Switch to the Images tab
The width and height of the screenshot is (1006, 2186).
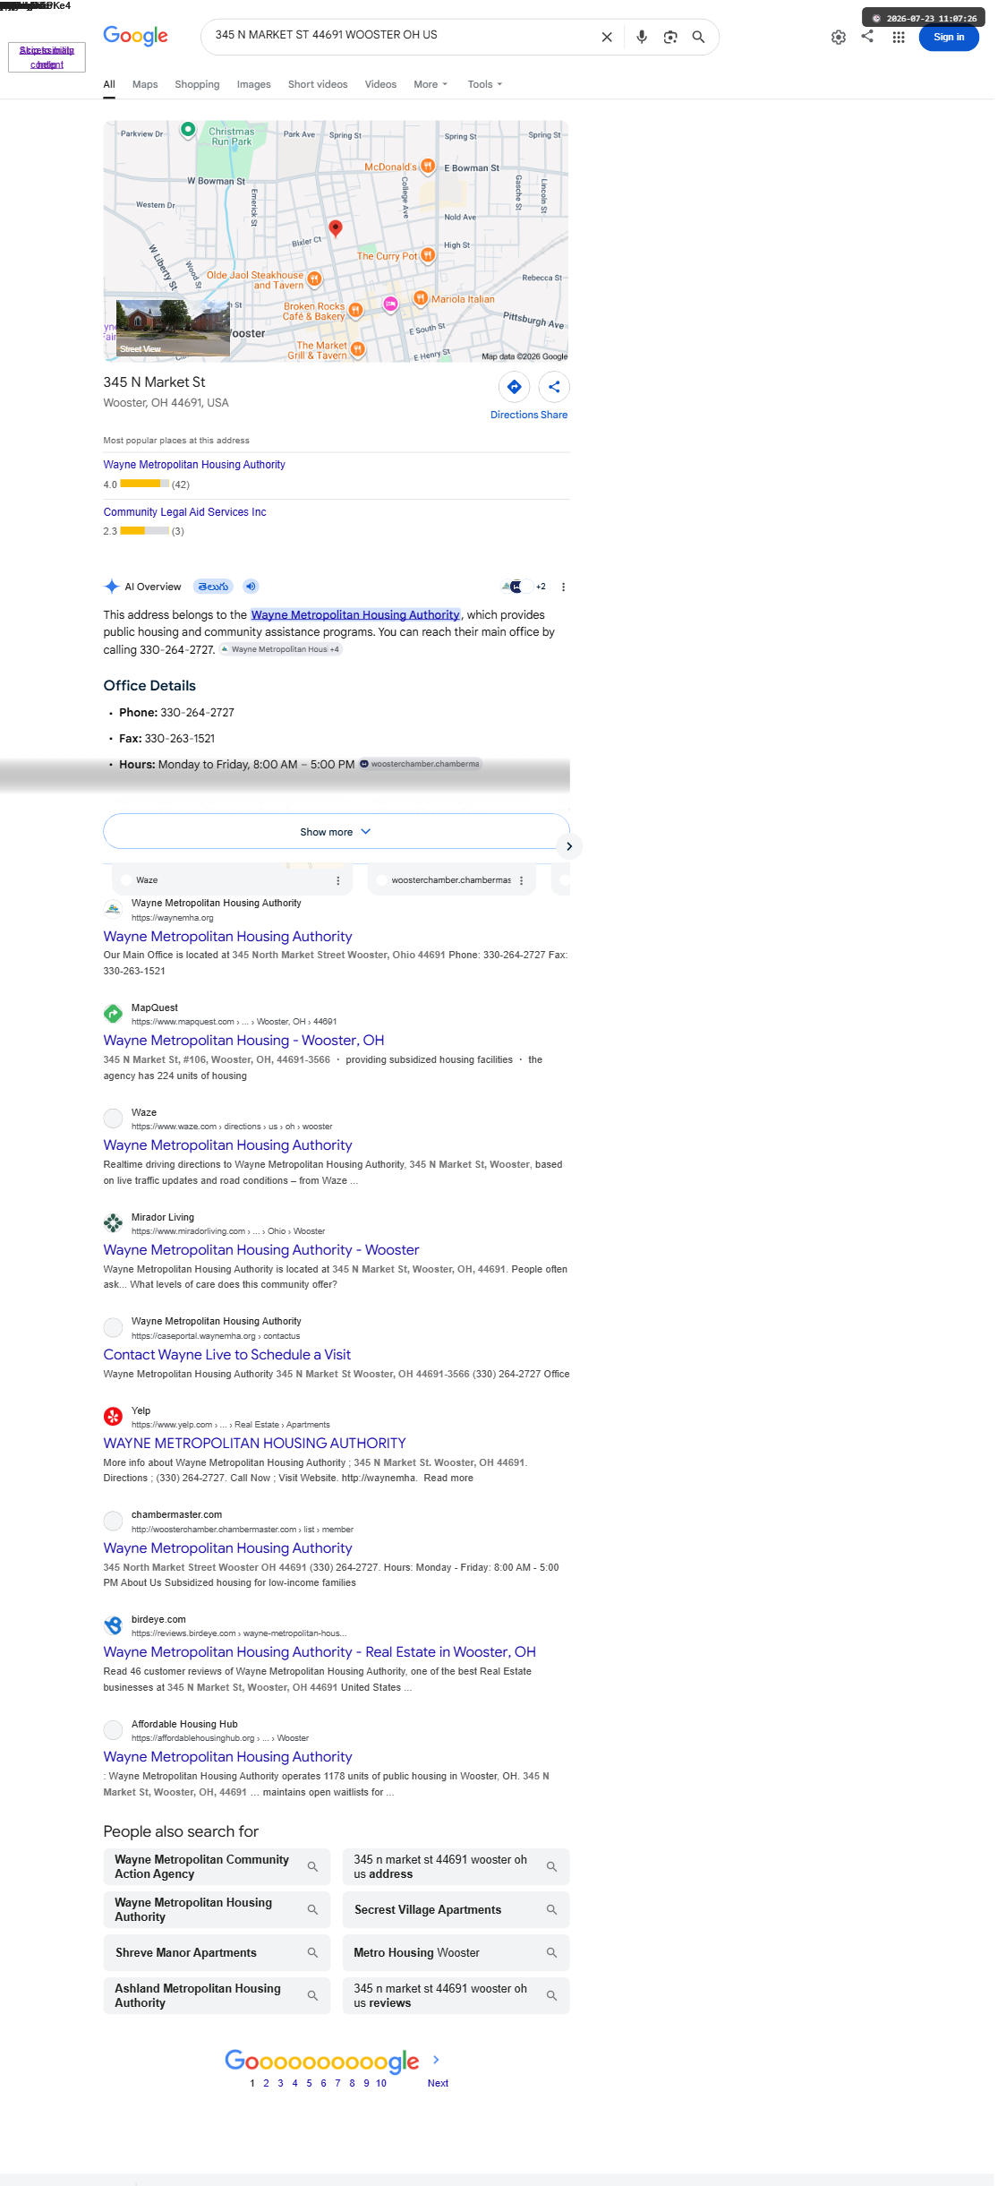[x=253, y=84]
